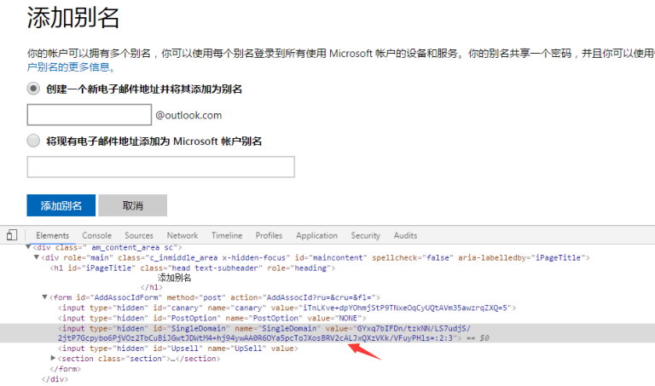Click the existing email address input field
Image resolution: width=655 pixels, height=386 pixels.
tap(160, 167)
